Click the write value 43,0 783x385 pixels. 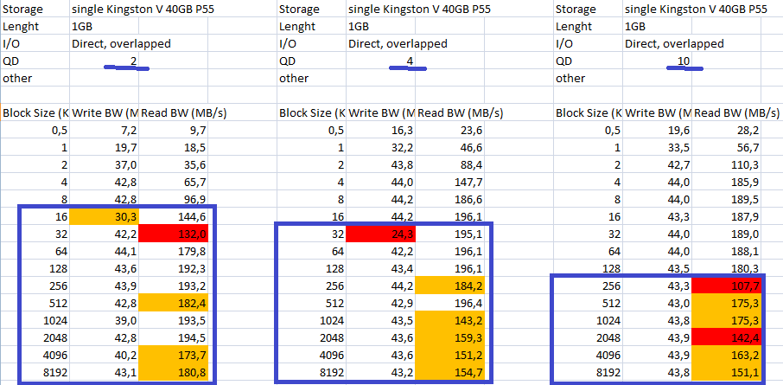click(x=657, y=304)
